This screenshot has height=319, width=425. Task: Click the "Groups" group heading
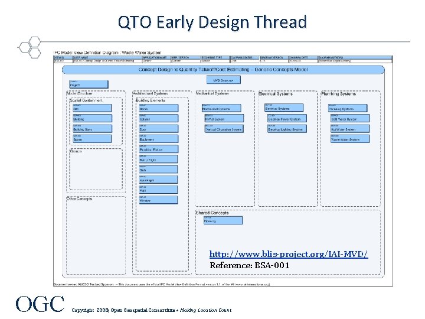pyautogui.click(x=76, y=151)
